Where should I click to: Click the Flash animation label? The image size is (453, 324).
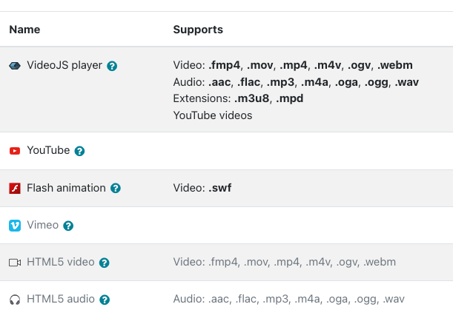coord(66,188)
